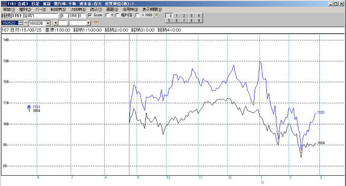Click the scrollbar left arrow button
The width and height of the screenshot is (346, 186).
tap(55, 23)
